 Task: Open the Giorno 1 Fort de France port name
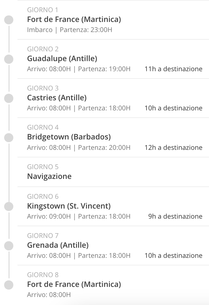[74, 20]
